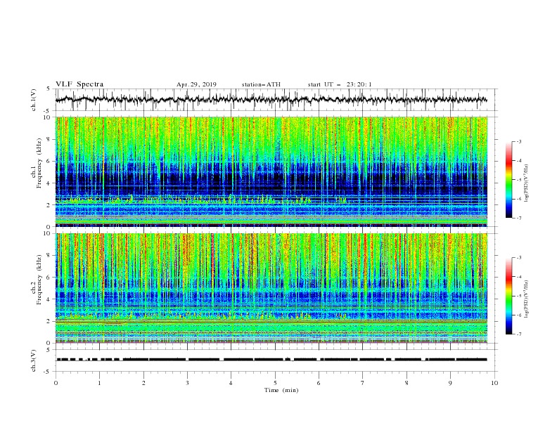Click the ch.1 'Frequency (kHz)' axis label

coord(39,162)
